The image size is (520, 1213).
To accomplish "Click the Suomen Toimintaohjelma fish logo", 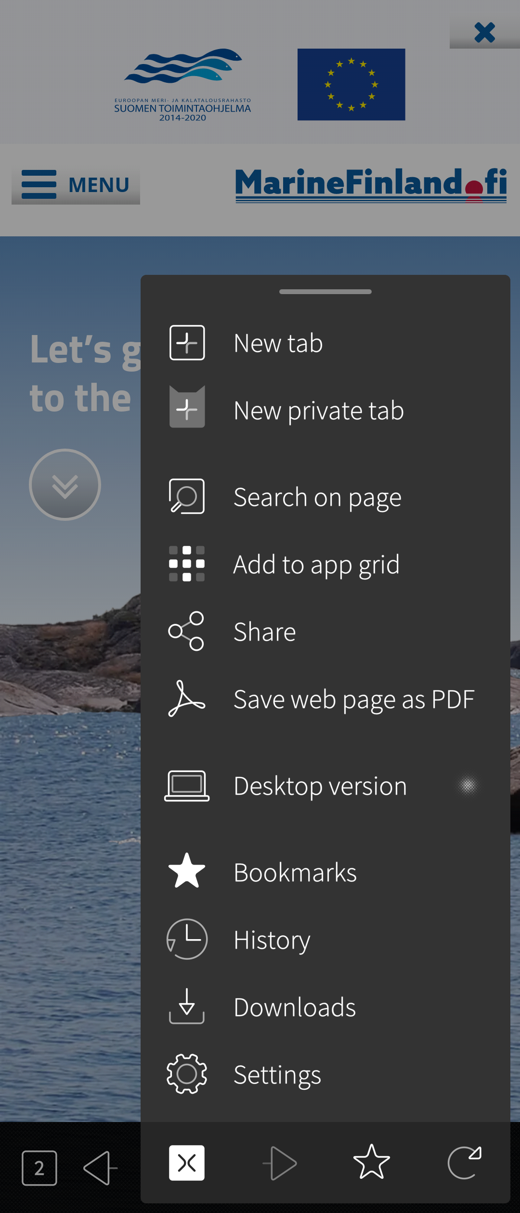I will click(182, 84).
